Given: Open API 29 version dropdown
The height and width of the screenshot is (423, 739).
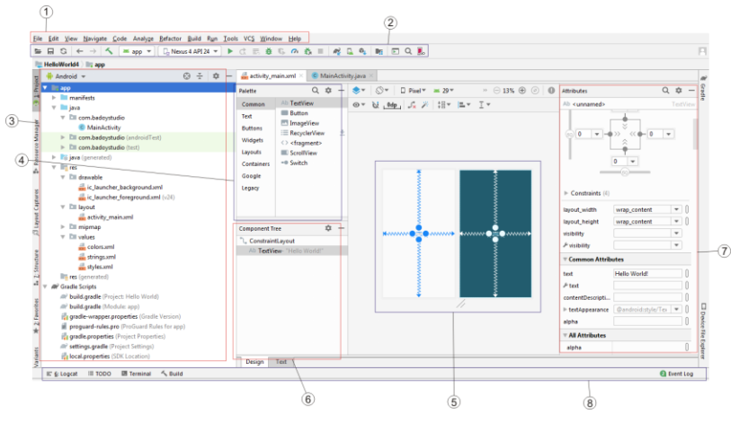Looking at the screenshot, I should [444, 91].
